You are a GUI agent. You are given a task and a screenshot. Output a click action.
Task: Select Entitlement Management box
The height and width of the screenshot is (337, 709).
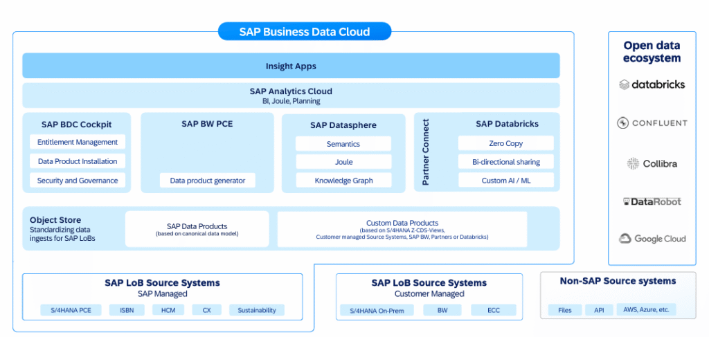(x=78, y=142)
